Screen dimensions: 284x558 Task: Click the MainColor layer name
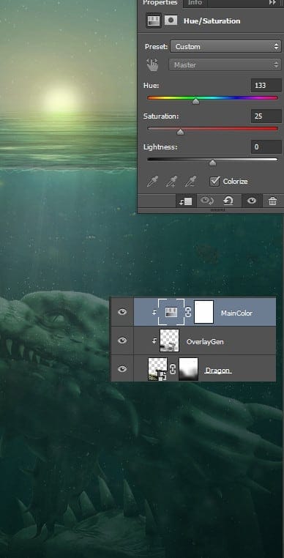click(236, 313)
